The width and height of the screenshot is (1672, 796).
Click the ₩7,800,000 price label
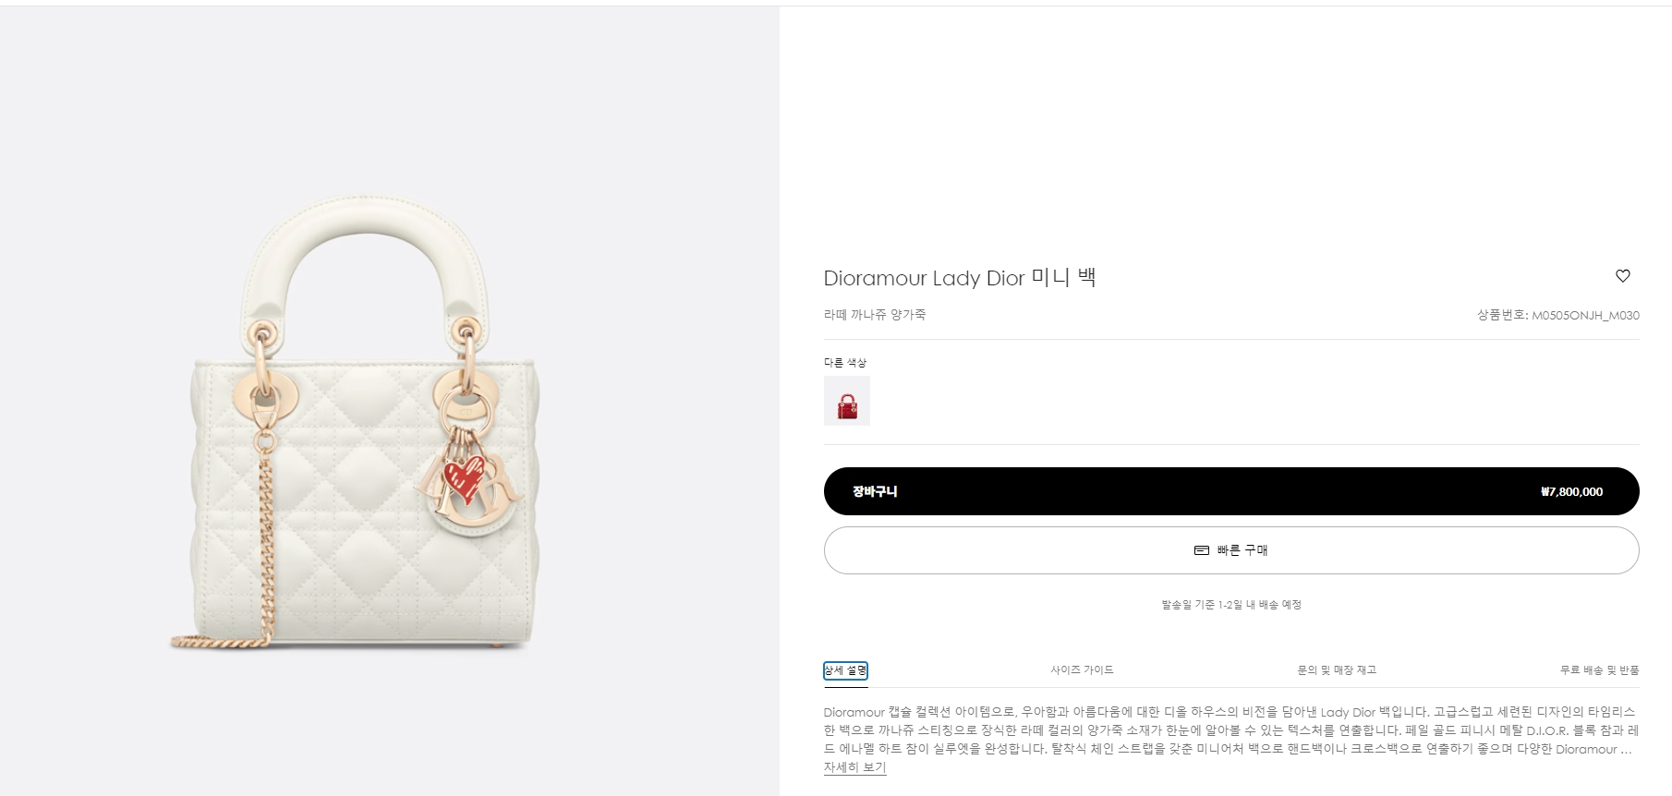1571,492
